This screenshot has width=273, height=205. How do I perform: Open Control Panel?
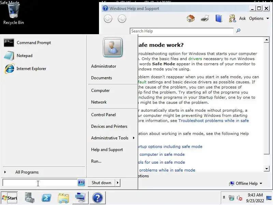tap(103, 115)
